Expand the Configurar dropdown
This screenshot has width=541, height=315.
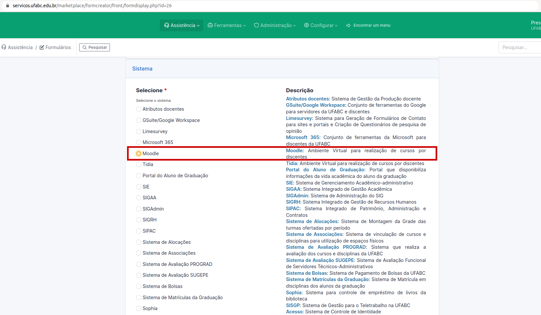click(x=321, y=25)
